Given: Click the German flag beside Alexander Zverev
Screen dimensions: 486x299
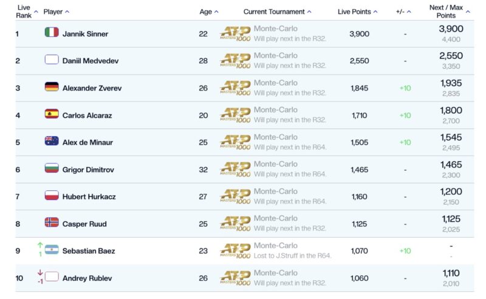Looking at the screenshot, I should coord(52,87).
